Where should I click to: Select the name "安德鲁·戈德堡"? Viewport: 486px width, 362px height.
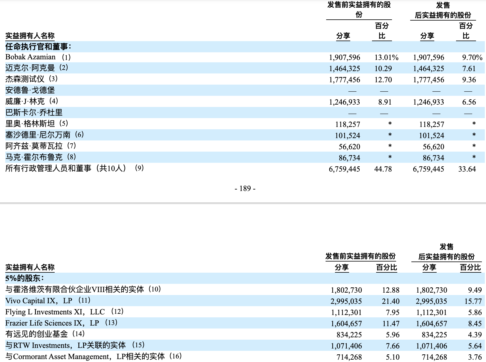point(30,90)
